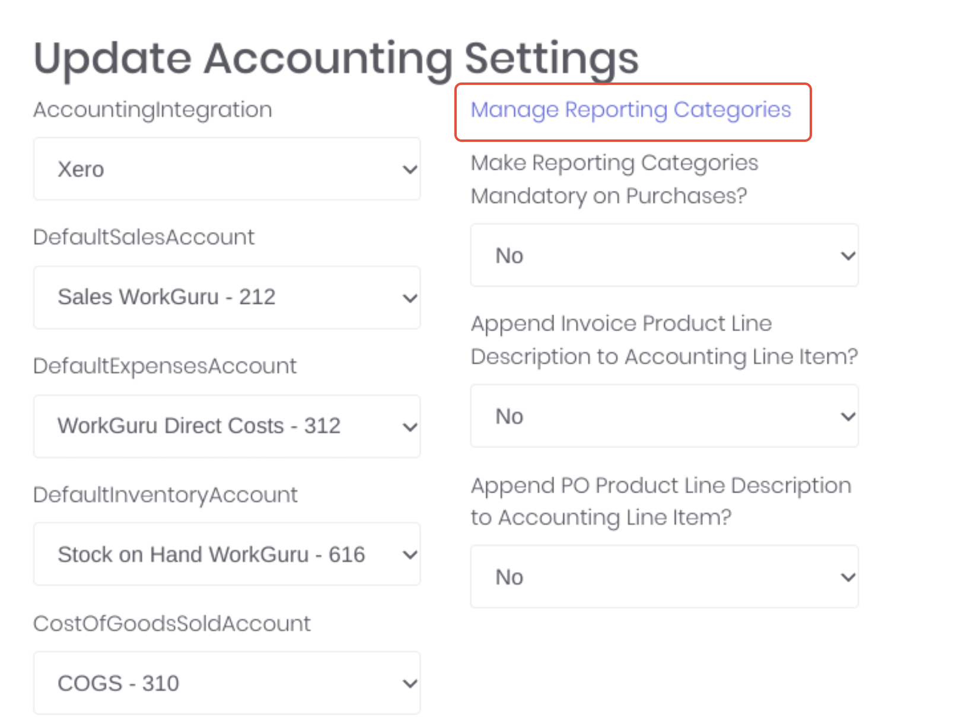Viewport: 968px width, 724px height.
Task: Click the Update Accounting Settings heading
Action: [336, 58]
